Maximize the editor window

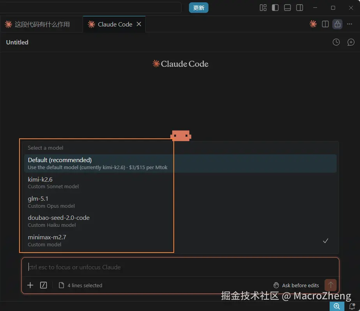click(333, 8)
